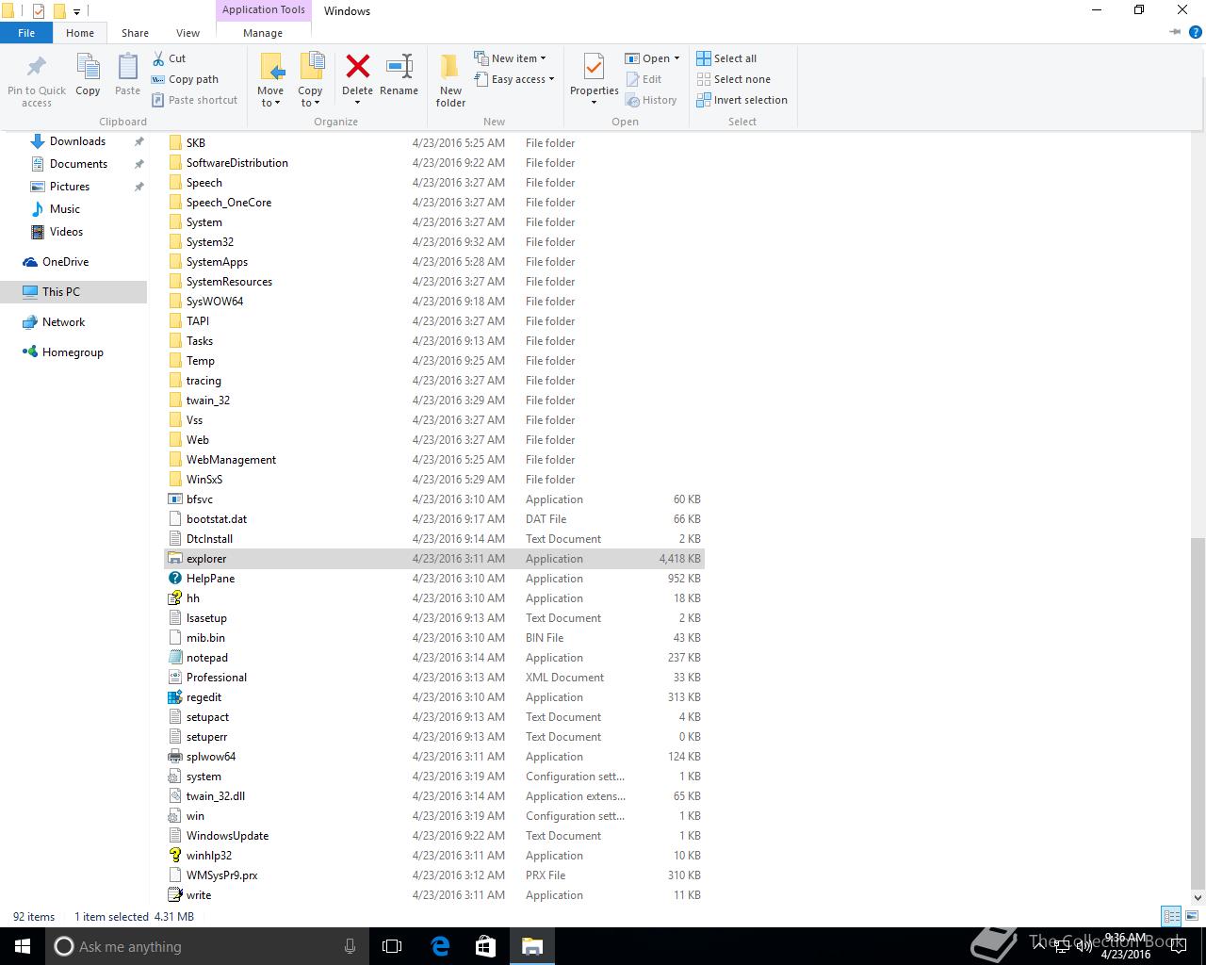
Task: Open the Windows Start button
Action: coord(23,946)
